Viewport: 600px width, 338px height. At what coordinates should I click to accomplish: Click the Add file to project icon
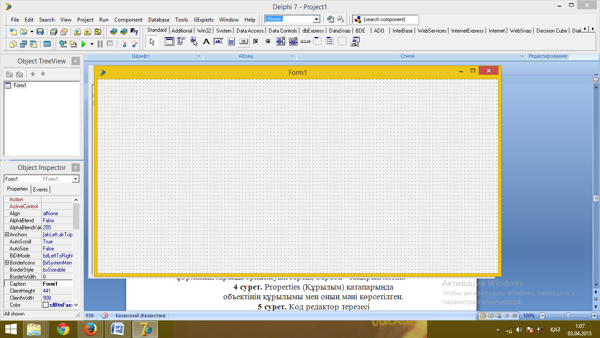78,32
